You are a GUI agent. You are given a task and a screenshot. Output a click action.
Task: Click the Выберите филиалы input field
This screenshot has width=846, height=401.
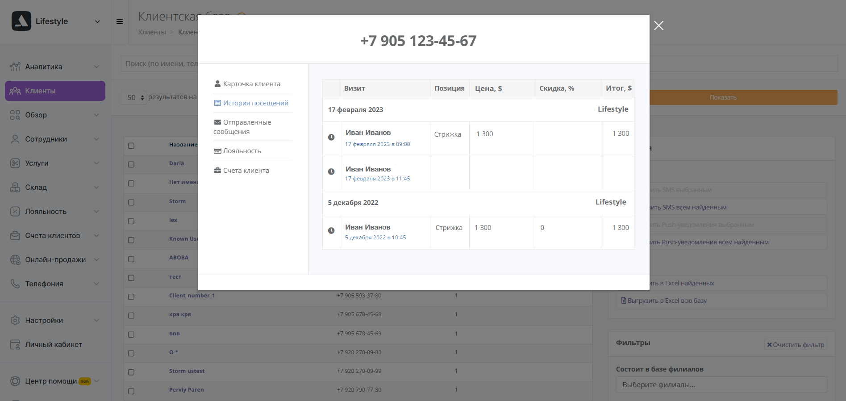pos(721,385)
